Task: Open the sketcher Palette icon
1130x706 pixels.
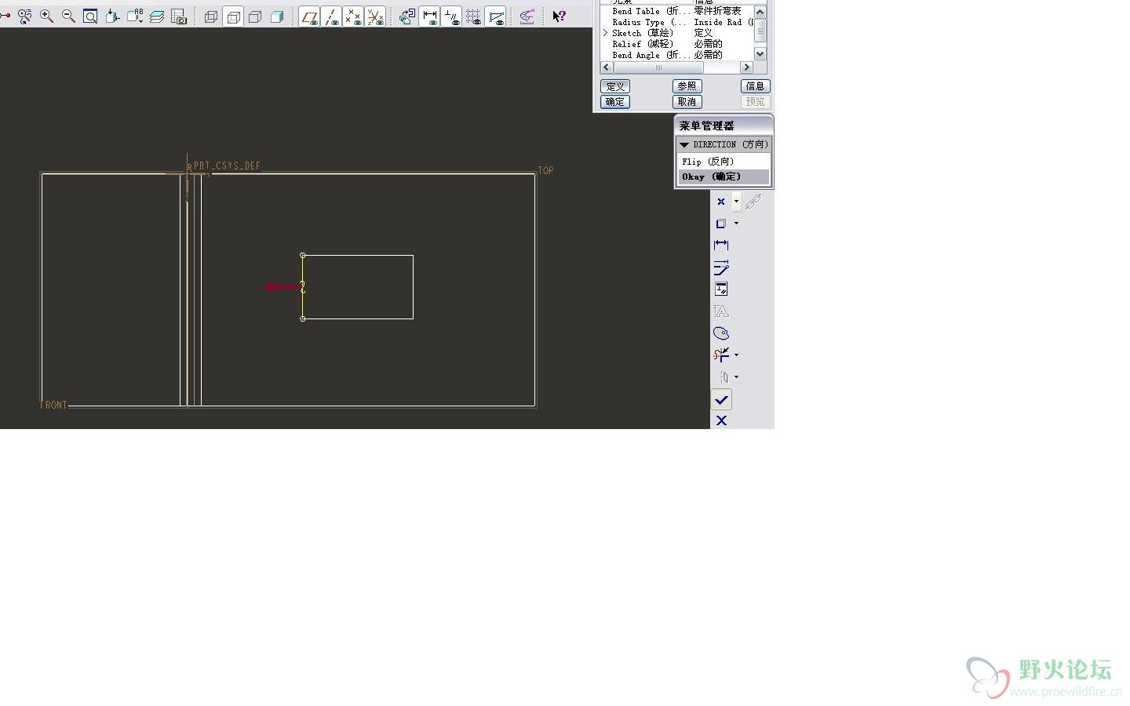Action: (x=721, y=333)
